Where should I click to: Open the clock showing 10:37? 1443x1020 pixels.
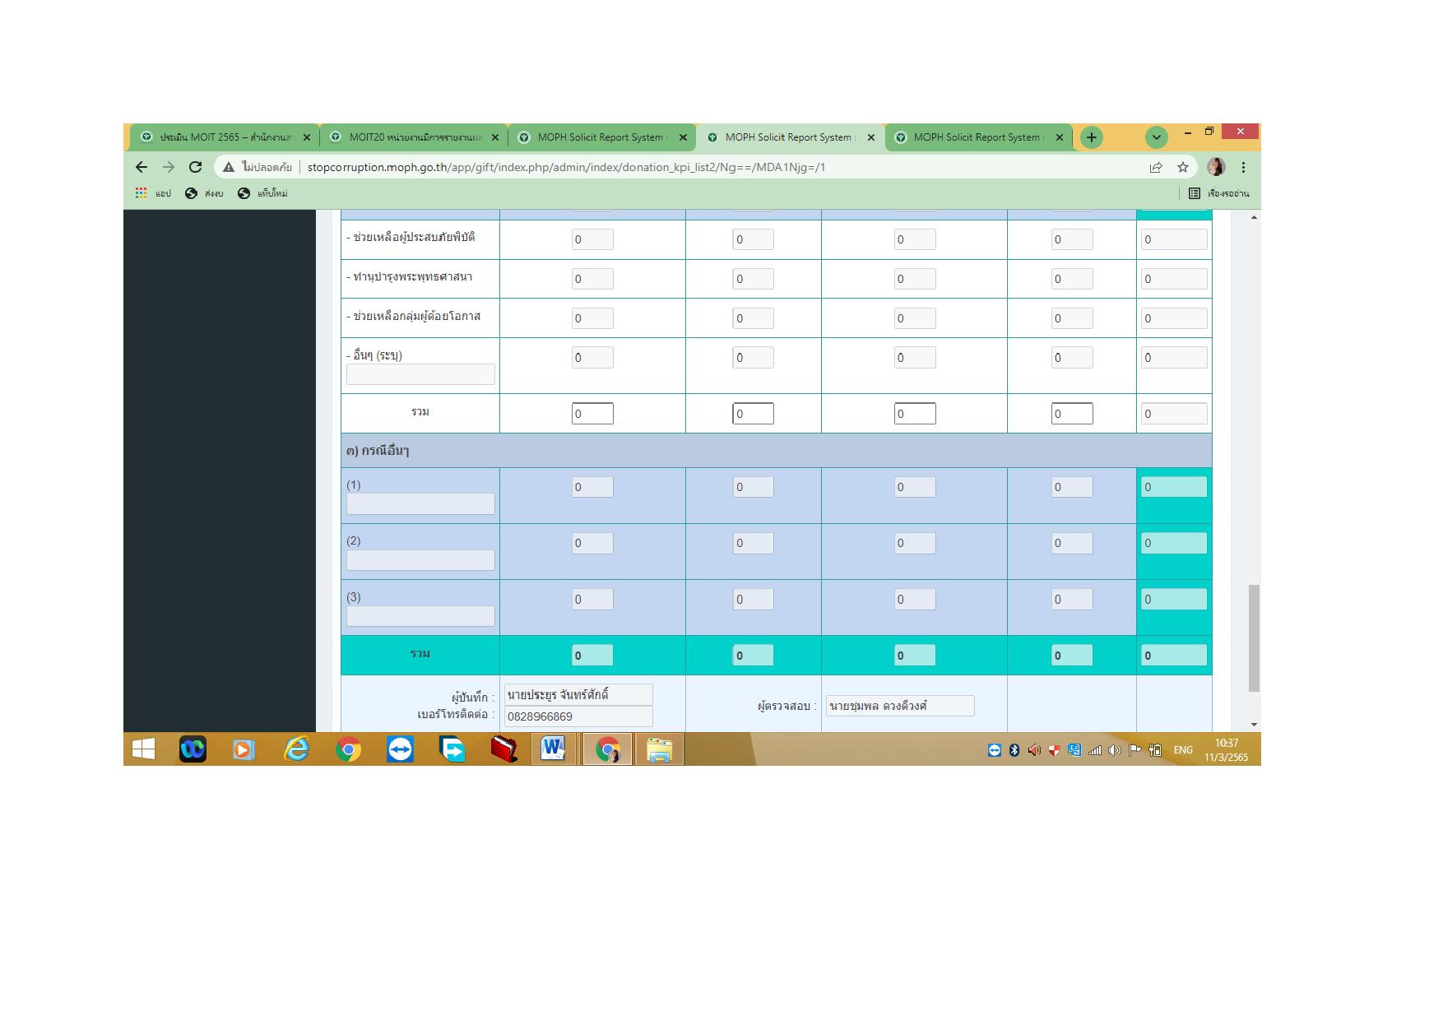tap(1226, 749)
